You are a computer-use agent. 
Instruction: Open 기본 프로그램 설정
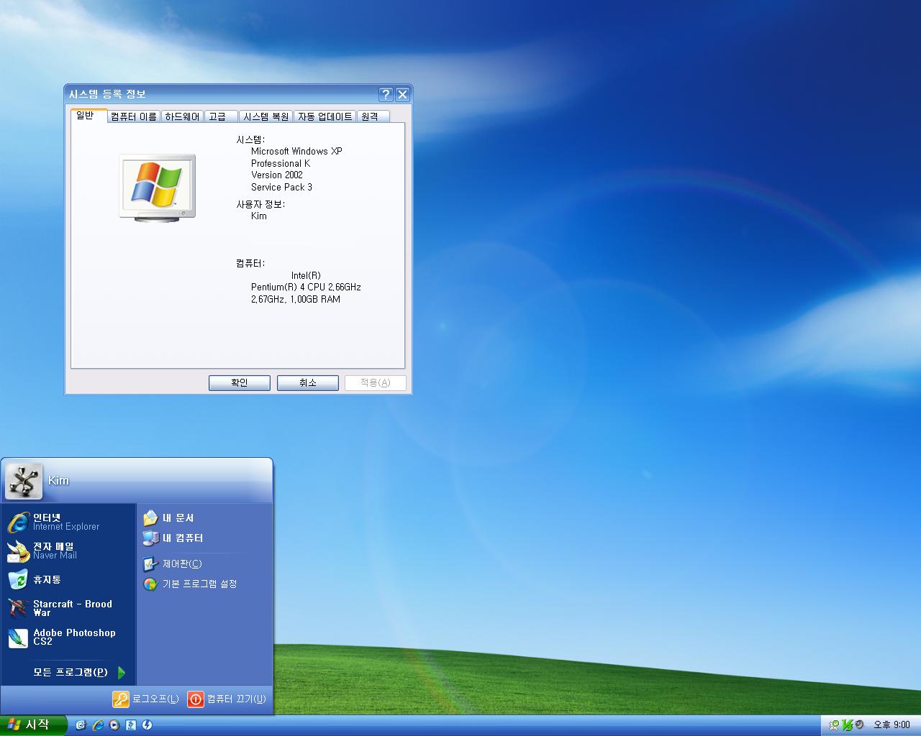pos(204,584)
